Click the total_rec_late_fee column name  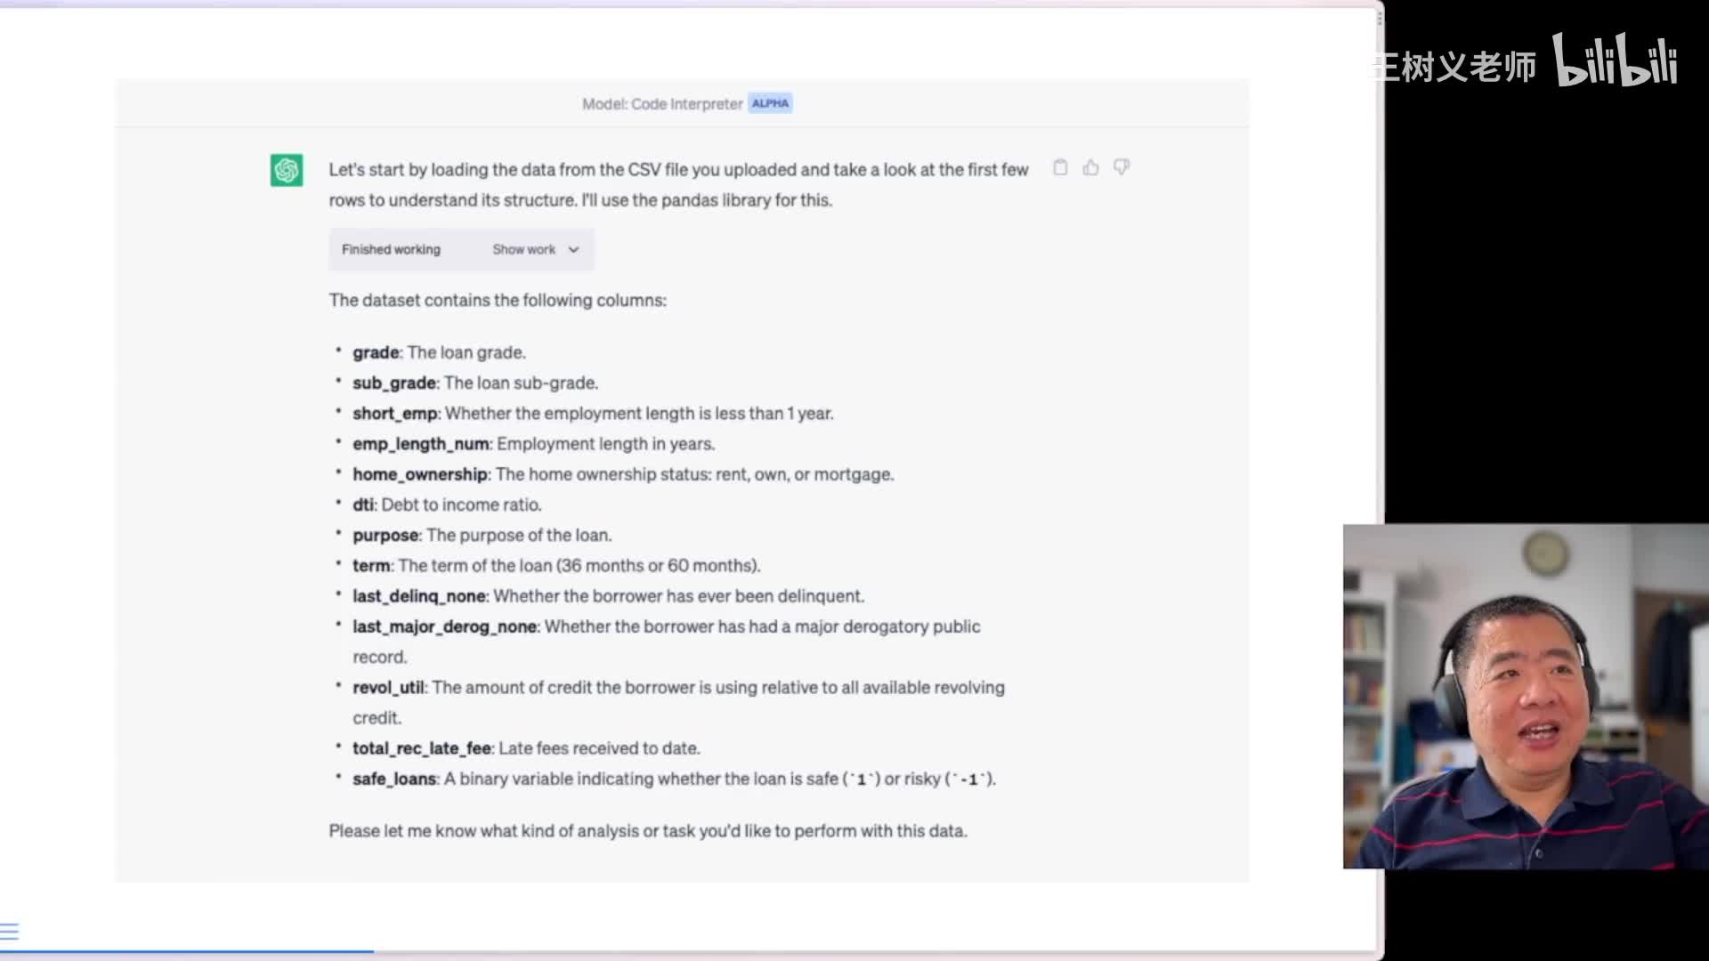[x=421, y=749]
